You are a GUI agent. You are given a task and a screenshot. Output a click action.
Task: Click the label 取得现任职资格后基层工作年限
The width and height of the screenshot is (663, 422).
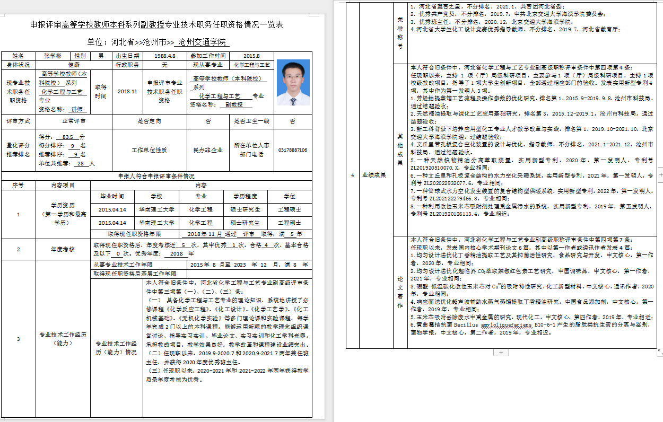(x=135, y=274)
